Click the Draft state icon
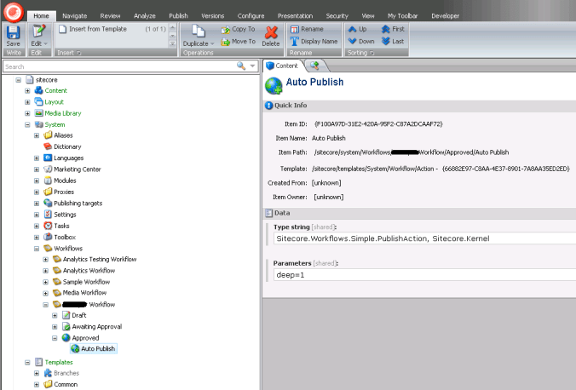The image size is (576, 390). [66, 315]
